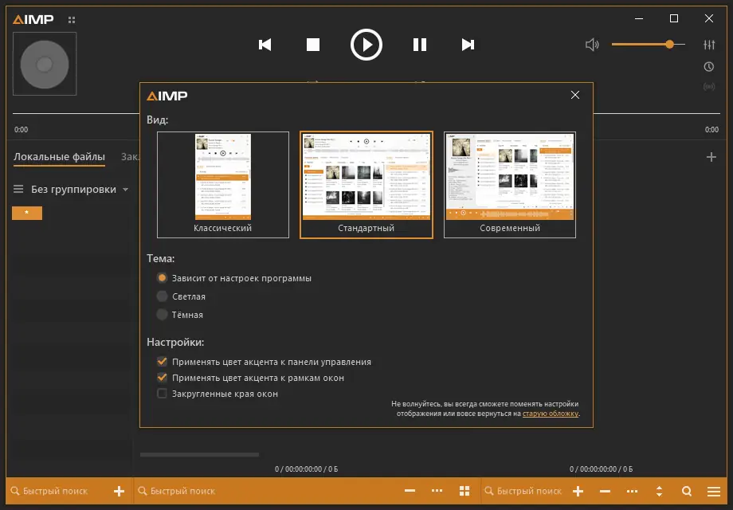Open the playlist hamburger menu at bottom right
The image size is (733, 510).
[x=713, y=491]
